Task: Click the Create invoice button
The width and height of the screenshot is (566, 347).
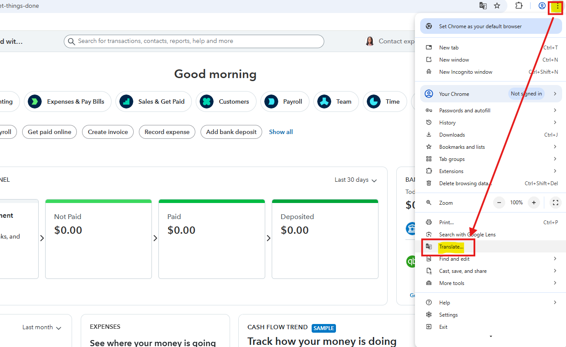Action: tap(108, 132)
